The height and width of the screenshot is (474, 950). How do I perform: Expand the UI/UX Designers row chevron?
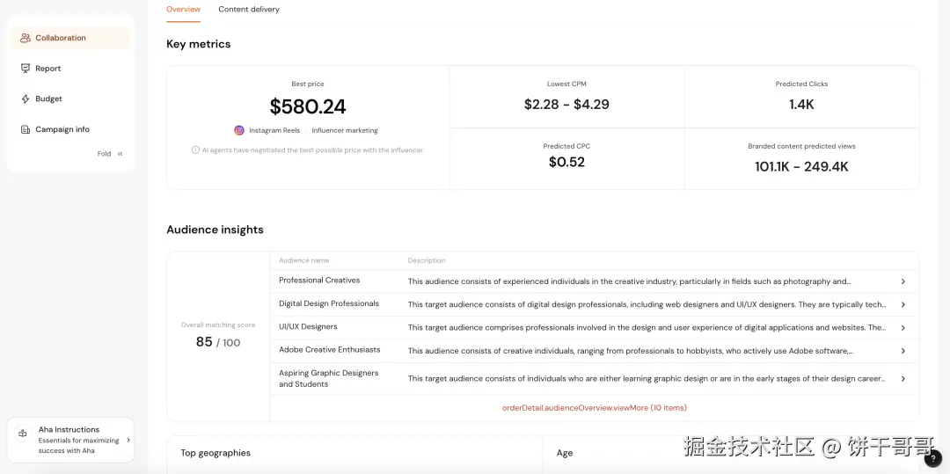point(902,327)
